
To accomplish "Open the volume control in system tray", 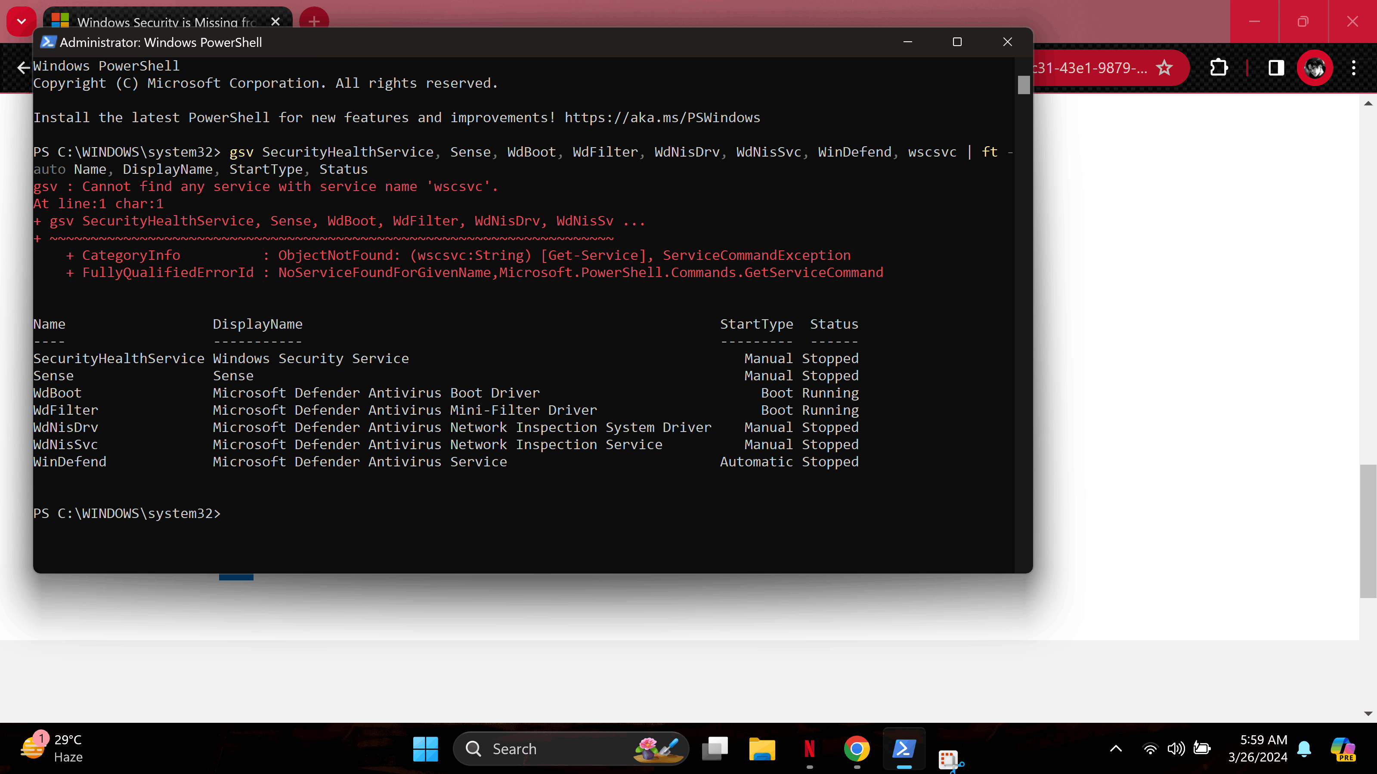I will (x=1176, y=749).
